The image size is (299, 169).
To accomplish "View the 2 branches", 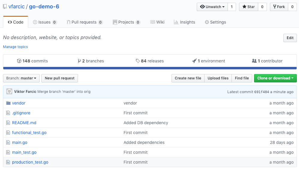I will click(x=91, y=61).
